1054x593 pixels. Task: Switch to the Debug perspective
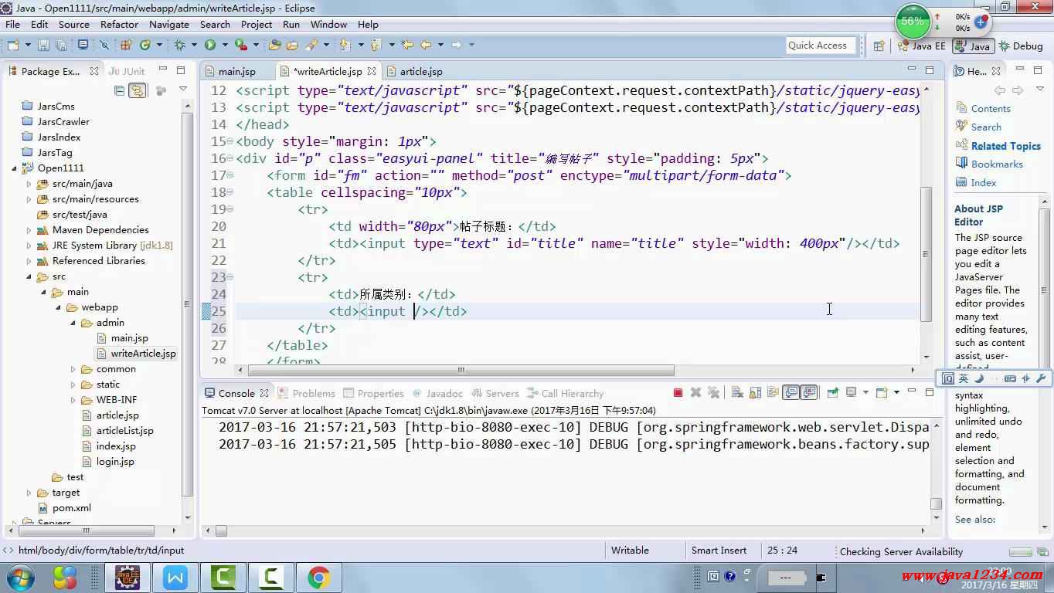click(1021, 46)
